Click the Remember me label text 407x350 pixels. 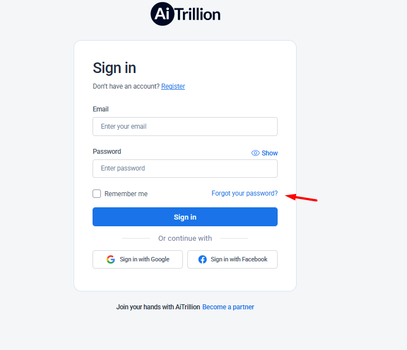click(x=126, y=194)
